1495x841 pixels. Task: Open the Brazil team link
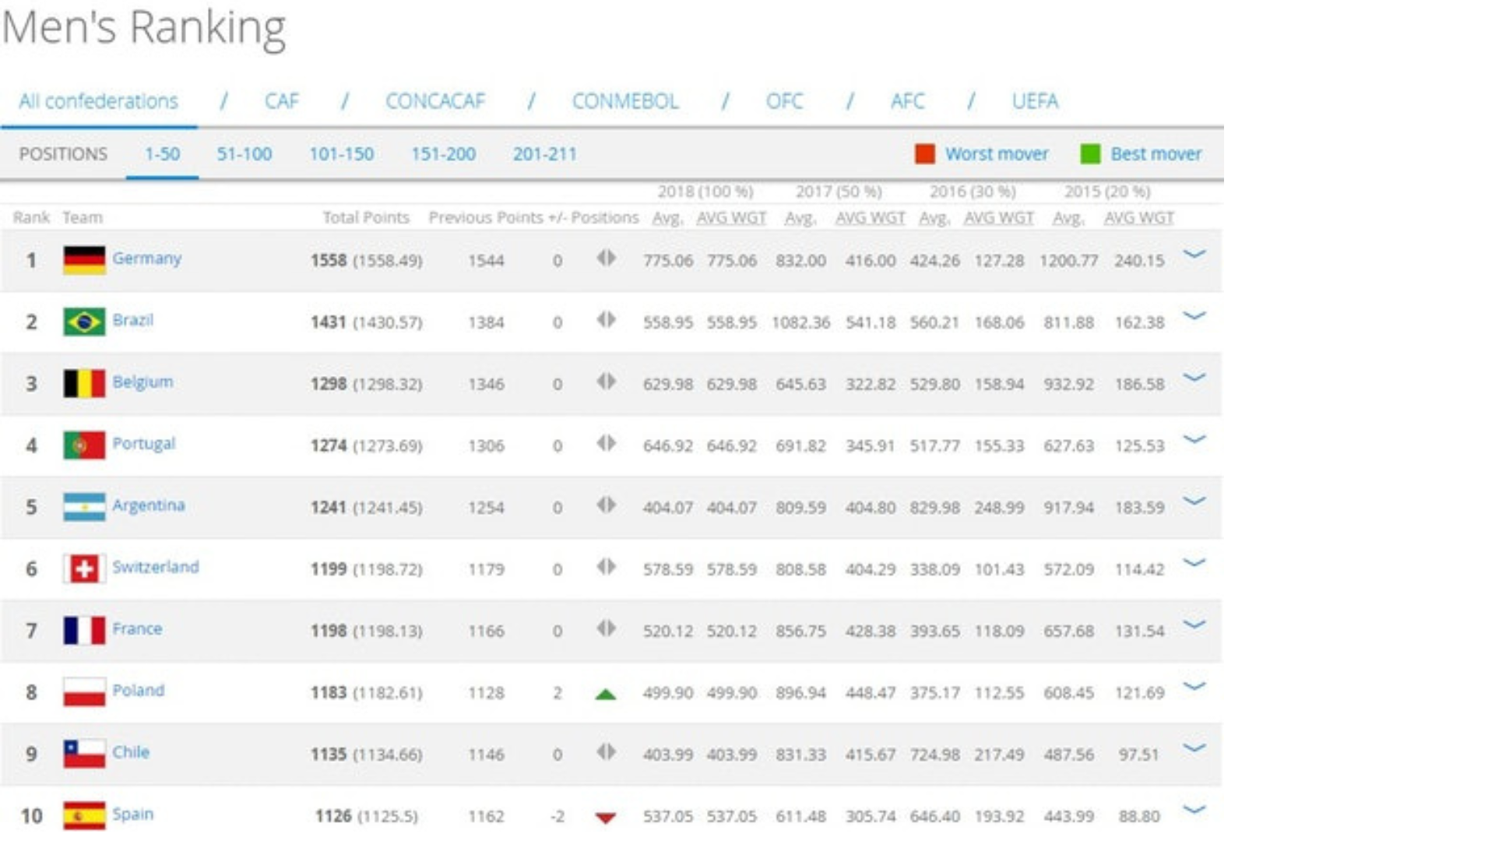pos(132,320)
